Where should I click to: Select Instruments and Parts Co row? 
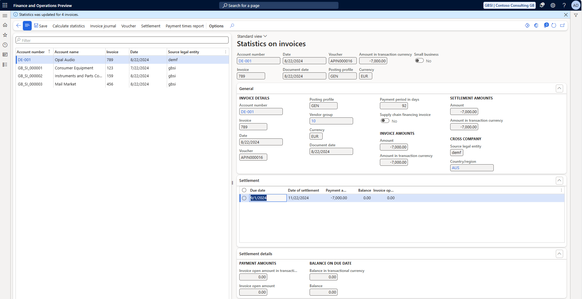point(122,76)
